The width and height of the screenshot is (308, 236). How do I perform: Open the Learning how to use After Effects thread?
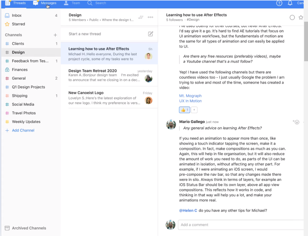click(x=109, y=54)
